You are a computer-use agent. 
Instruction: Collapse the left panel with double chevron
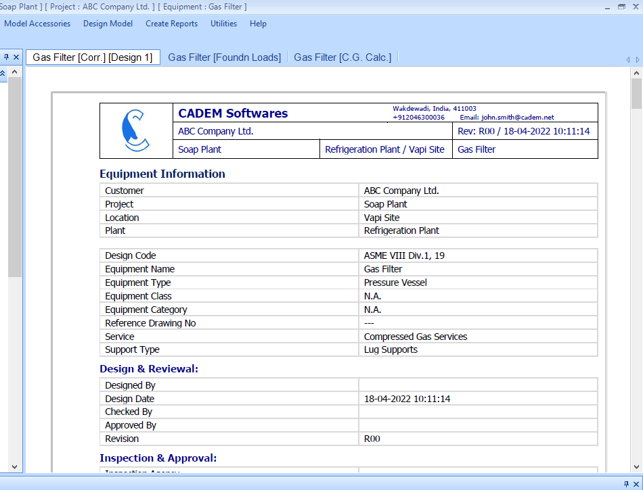tap(3, 73)
